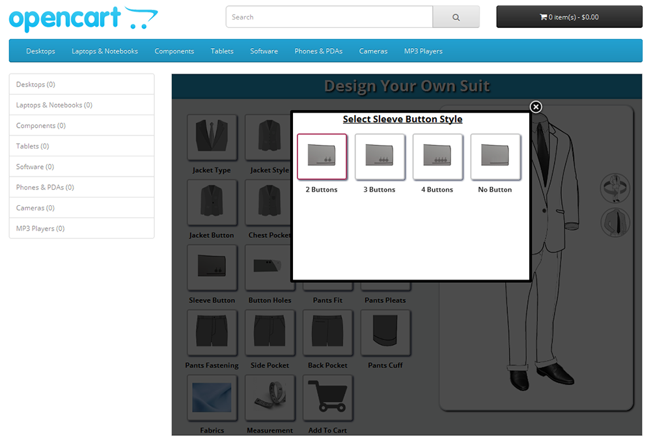
Task: Select Tablets (0) in the sidebar
Action: (82, 146)
